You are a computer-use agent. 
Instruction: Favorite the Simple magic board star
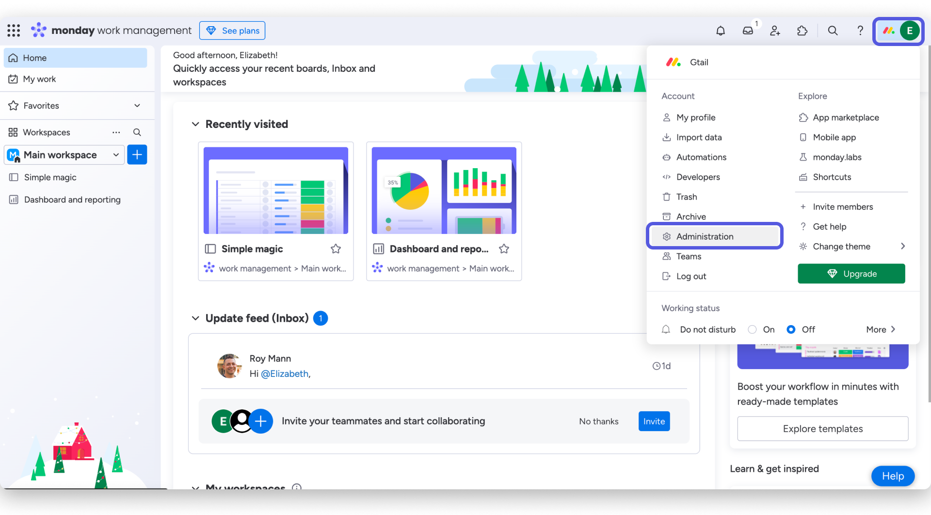pyautogui.click(x=336, y=249)
